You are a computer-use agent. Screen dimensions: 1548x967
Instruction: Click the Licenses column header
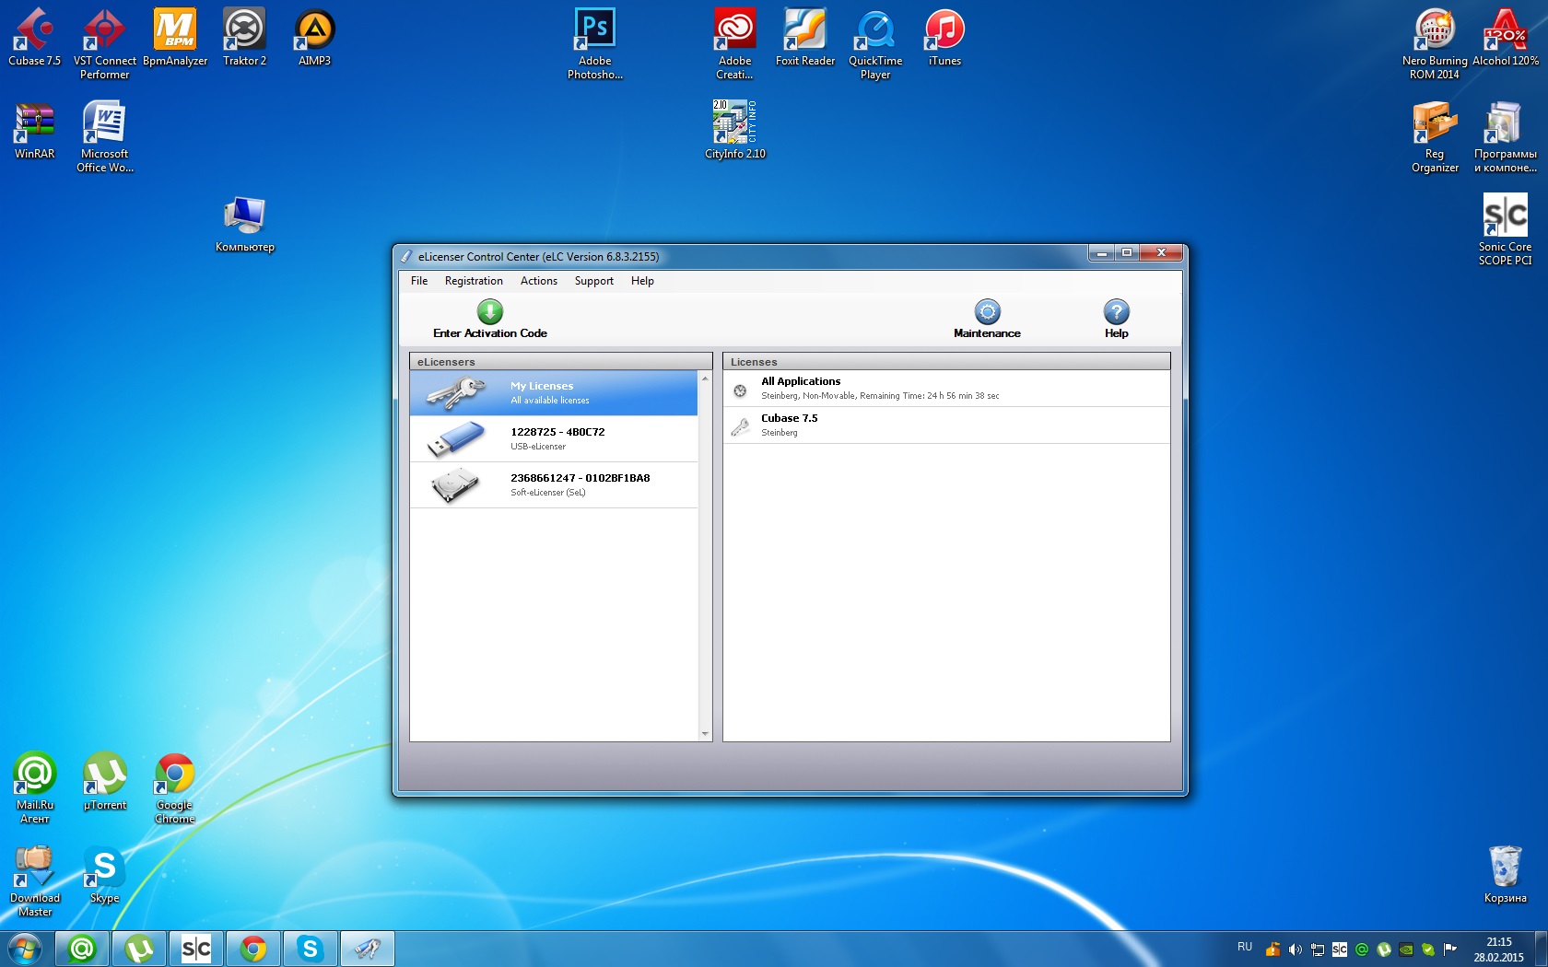pyautogui.click(x=946, y=362)
